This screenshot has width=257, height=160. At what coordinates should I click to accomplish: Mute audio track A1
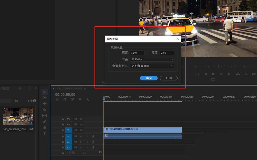(x=81, y=136)
